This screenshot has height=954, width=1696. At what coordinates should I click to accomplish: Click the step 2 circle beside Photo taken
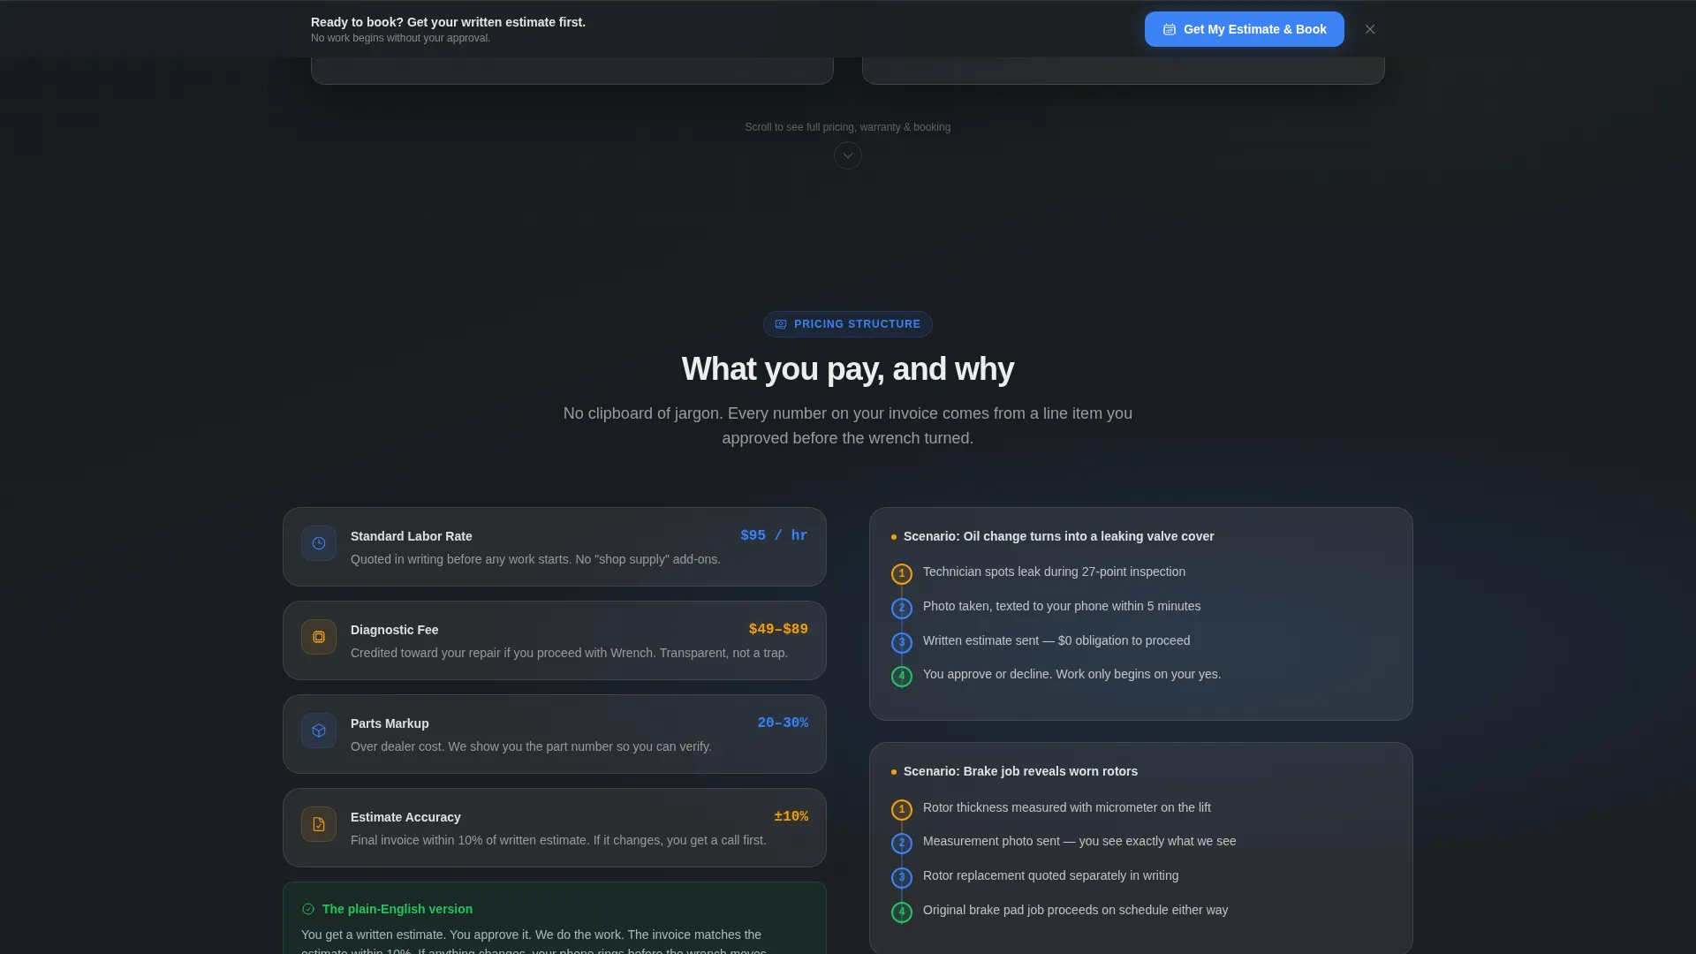[902, 609]
